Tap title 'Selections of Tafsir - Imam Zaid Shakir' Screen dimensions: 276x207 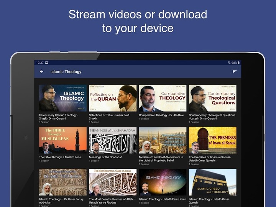[x=109, y=117]
